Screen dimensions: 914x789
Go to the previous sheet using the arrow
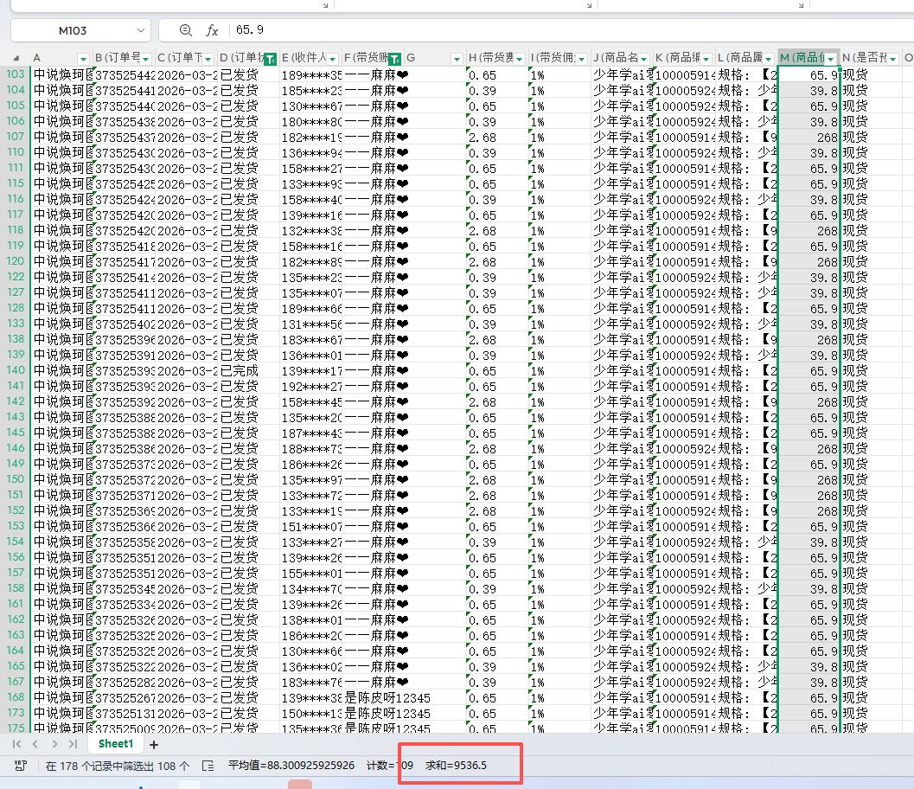pos(35,744)
